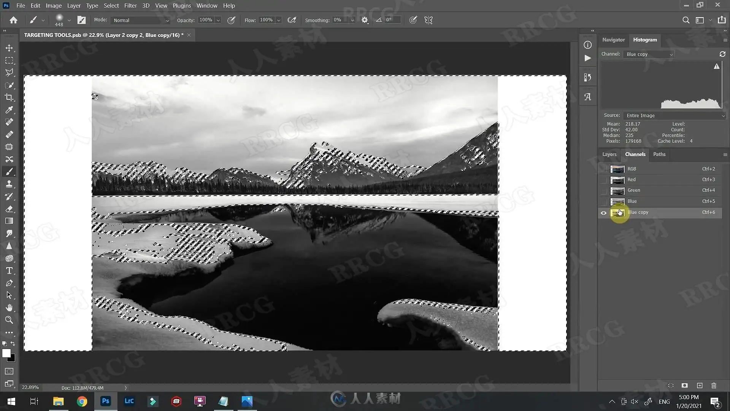Screen dimensions: 730x411
Task: Open the Flow slider dropdown arrow
Action: pos(279,20)
